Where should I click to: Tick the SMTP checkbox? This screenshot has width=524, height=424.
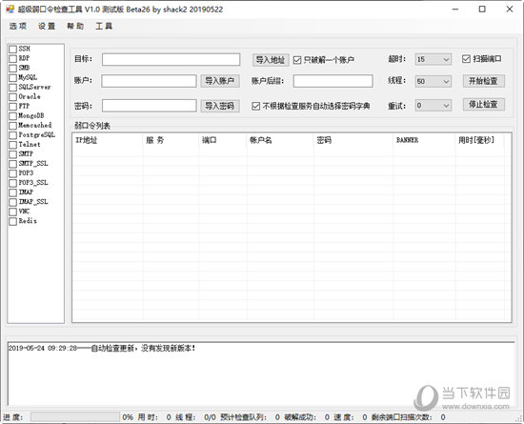12,154
